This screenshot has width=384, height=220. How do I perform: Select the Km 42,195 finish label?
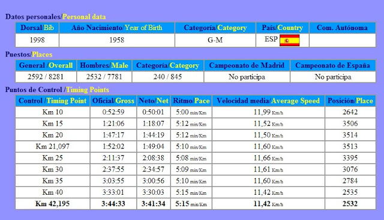(x=53, y=204)
